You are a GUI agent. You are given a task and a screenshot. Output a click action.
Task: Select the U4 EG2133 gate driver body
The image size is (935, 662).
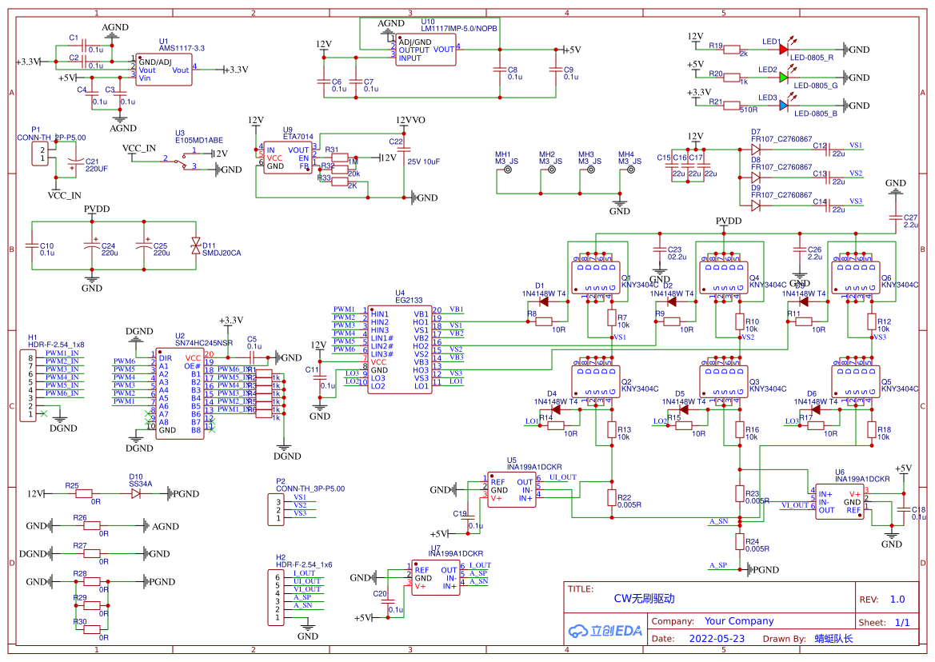click(400, 349)
